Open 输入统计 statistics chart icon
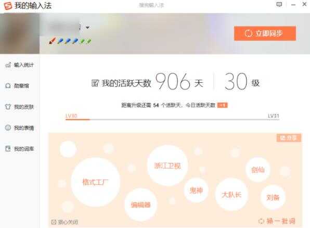The image size is (310, 228). click(8, 65)
